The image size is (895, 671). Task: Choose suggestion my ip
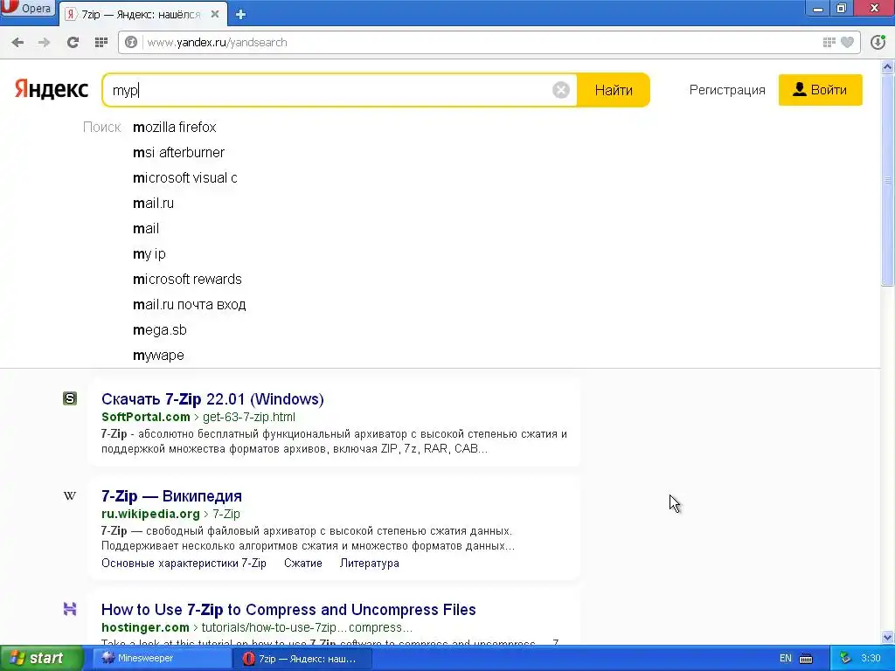click(x=149, y=254)
